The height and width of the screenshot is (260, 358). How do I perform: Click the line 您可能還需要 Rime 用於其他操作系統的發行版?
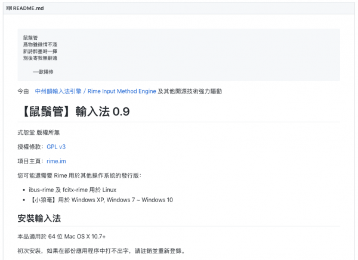click(x=79, y=175)
